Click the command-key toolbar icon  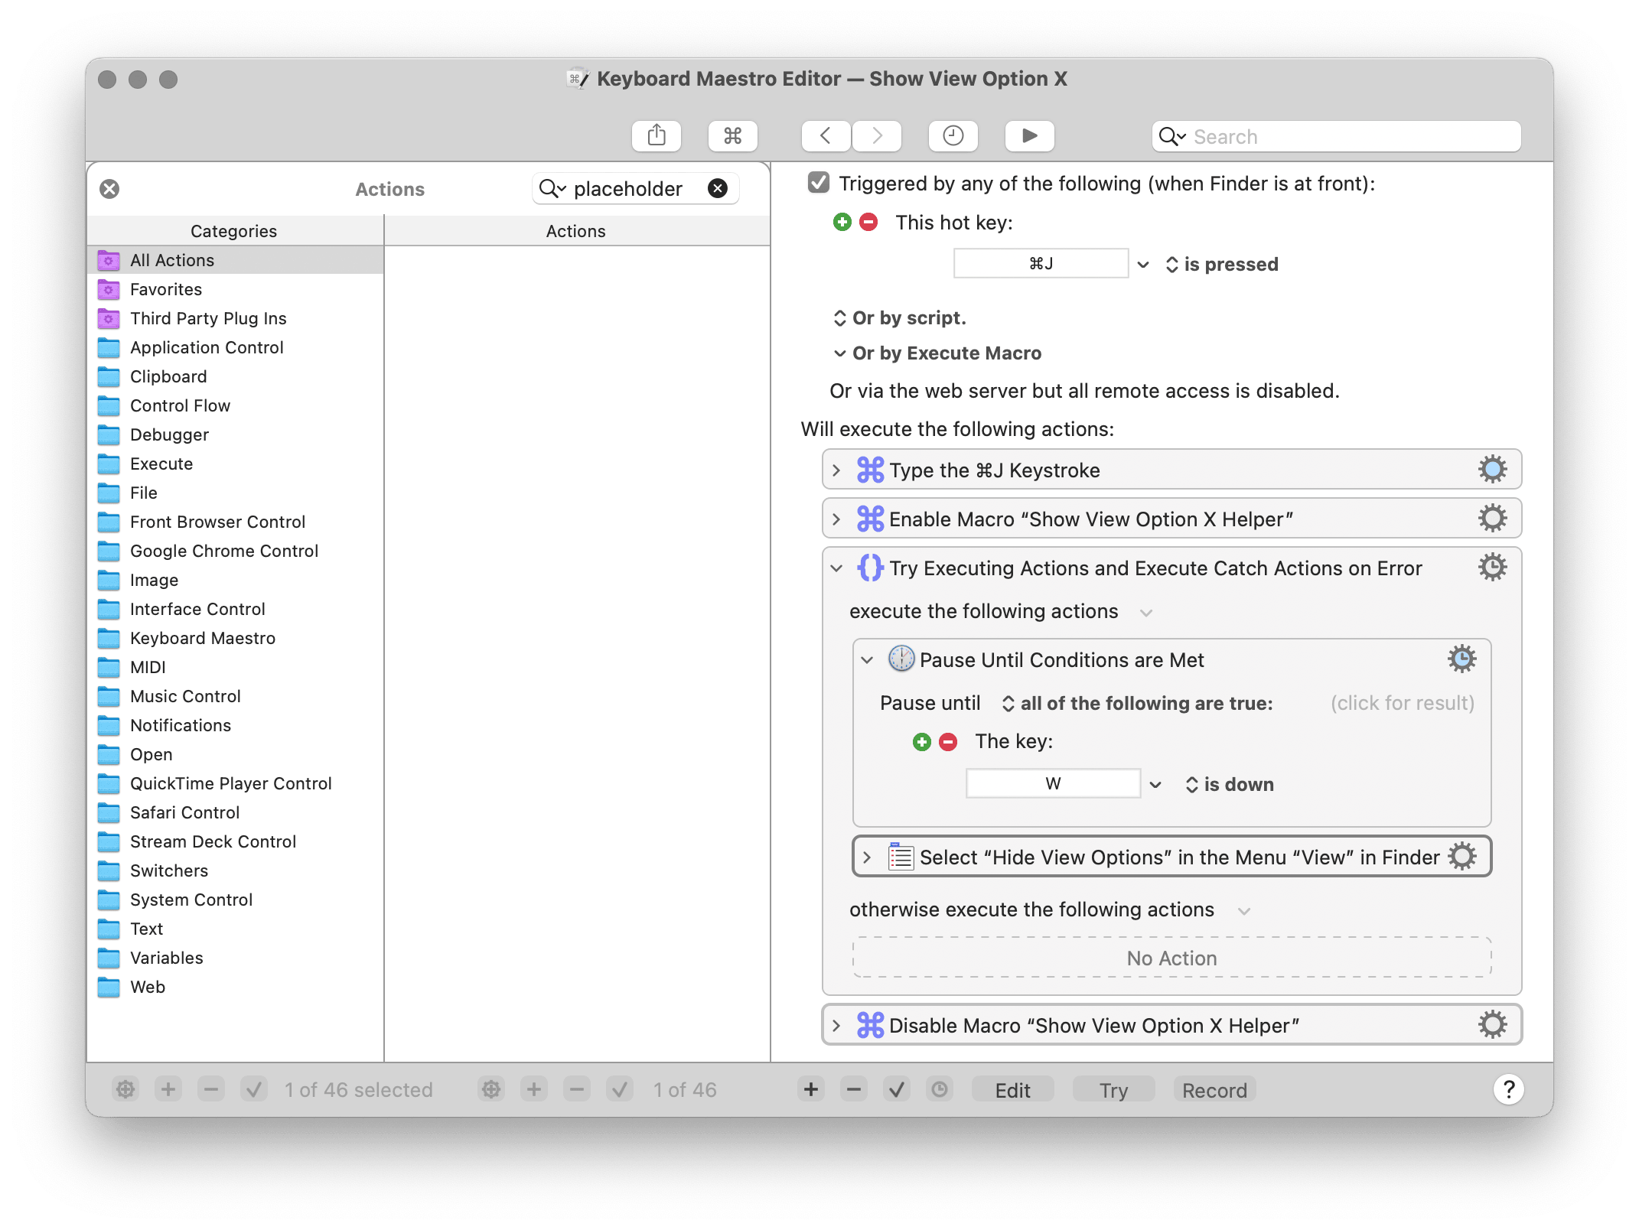pyautogui.click(x=732, y=136)
